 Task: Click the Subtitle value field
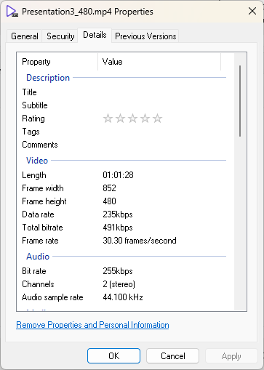click(162, 105)
